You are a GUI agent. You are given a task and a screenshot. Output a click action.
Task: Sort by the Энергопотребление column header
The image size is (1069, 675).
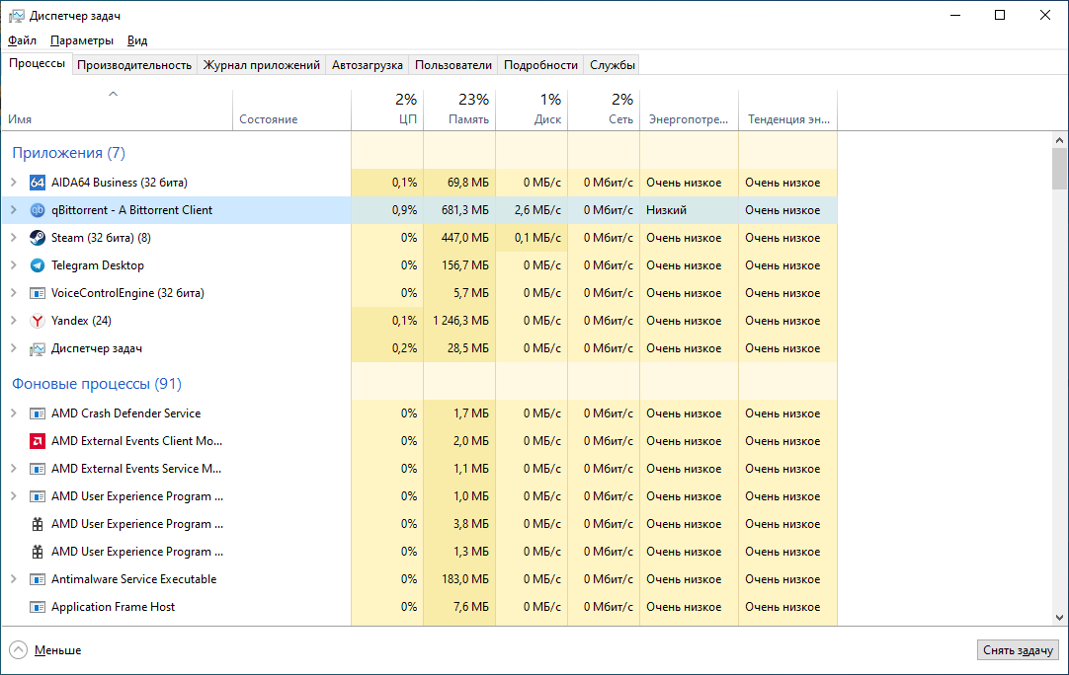coord(689,110)
